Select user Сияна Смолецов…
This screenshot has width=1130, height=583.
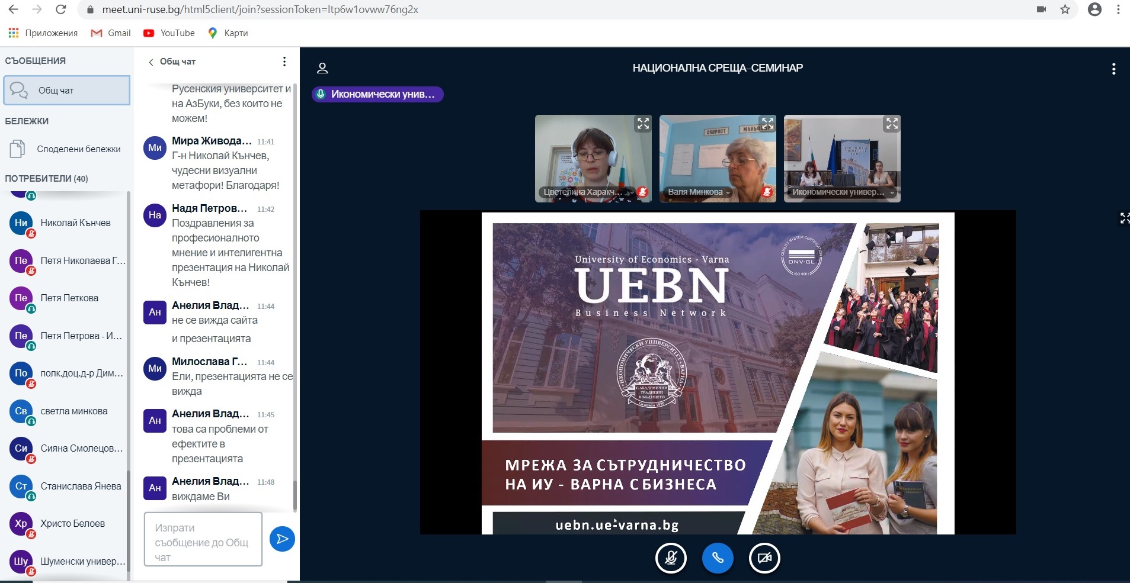click(66, 449)
